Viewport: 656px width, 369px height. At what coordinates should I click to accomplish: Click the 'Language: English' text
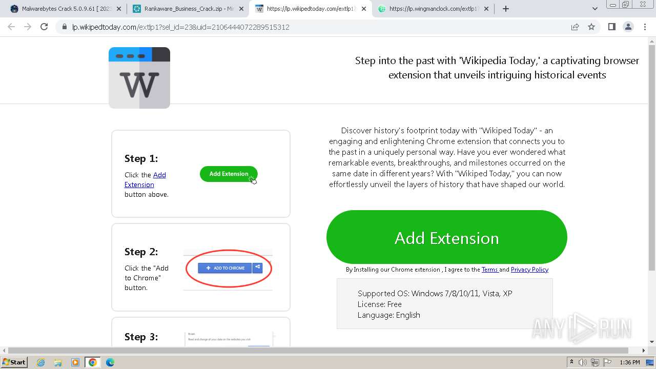389,315
